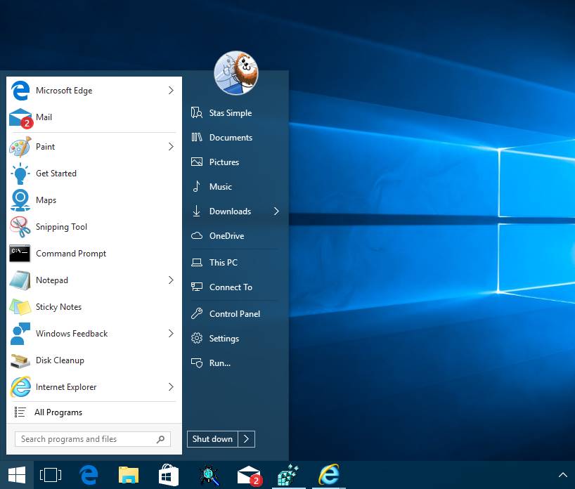Expand the Microsoft Edge jump list arrow
The width and height of the screenshot is (575, 489).
(x=171, y=91)
